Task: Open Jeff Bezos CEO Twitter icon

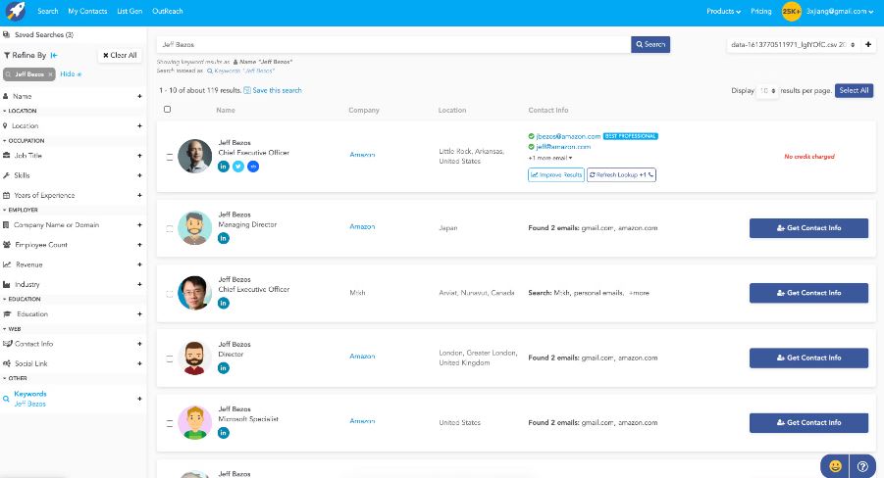Action: coord(238,167)
